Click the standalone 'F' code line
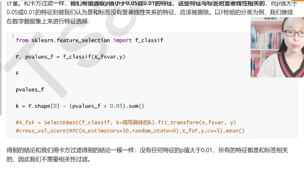Image resolution: width=304 pixels, height=170 pixels. coord(17,73)
